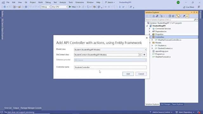Click the open file folder toolbar icon
This screenshot has width=203, height=114.
click(x=19, y=7)
